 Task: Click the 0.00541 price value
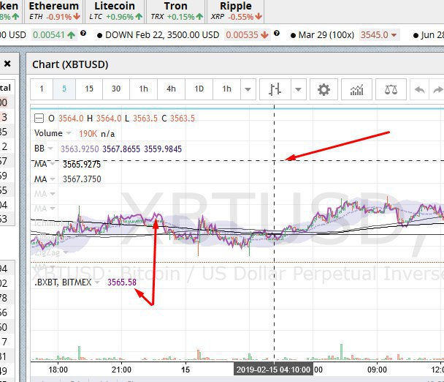pos(49,35)
